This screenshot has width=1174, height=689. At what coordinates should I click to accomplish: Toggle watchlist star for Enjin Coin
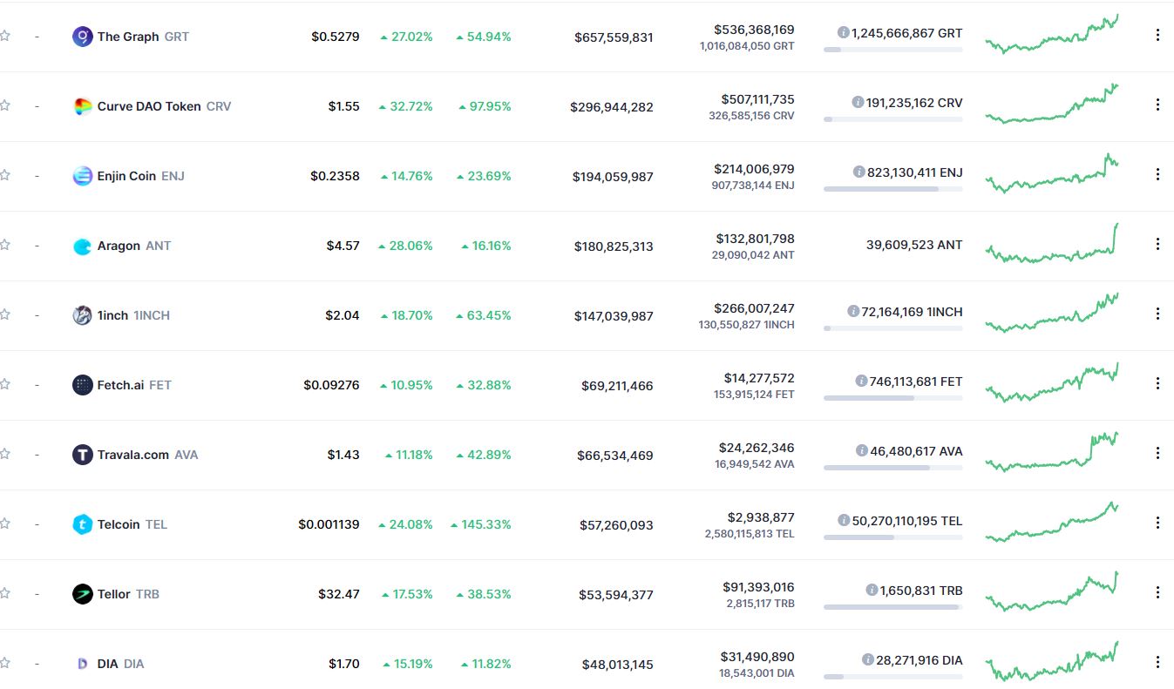[4, 175]
